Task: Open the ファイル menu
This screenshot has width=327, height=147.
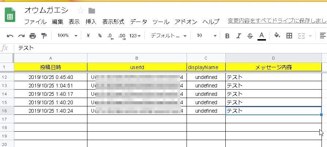Action: pyautogui.click(x=35, y=22)
